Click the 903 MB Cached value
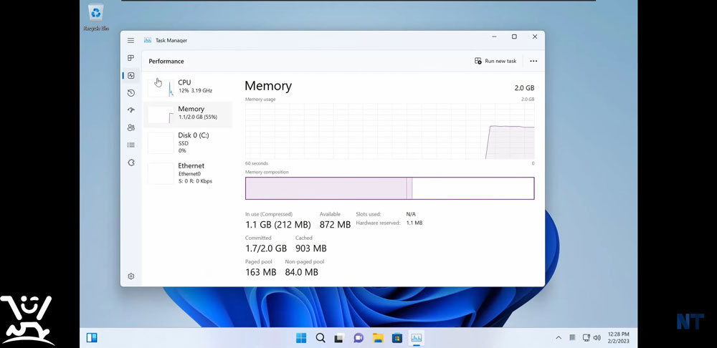This screenshot has height=348, width=717. tap(311, 248)
